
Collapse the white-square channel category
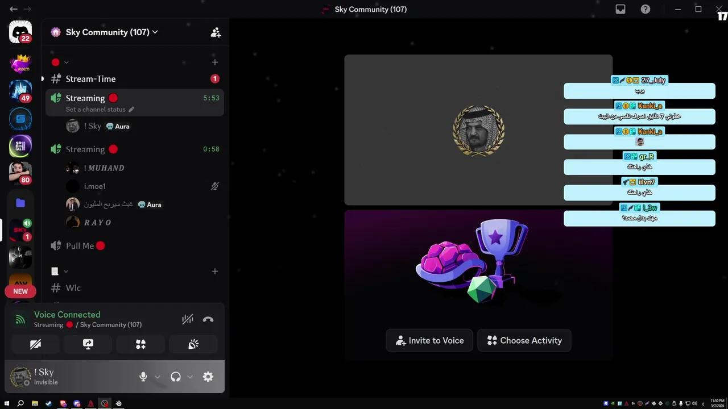[x=60, y=271]
